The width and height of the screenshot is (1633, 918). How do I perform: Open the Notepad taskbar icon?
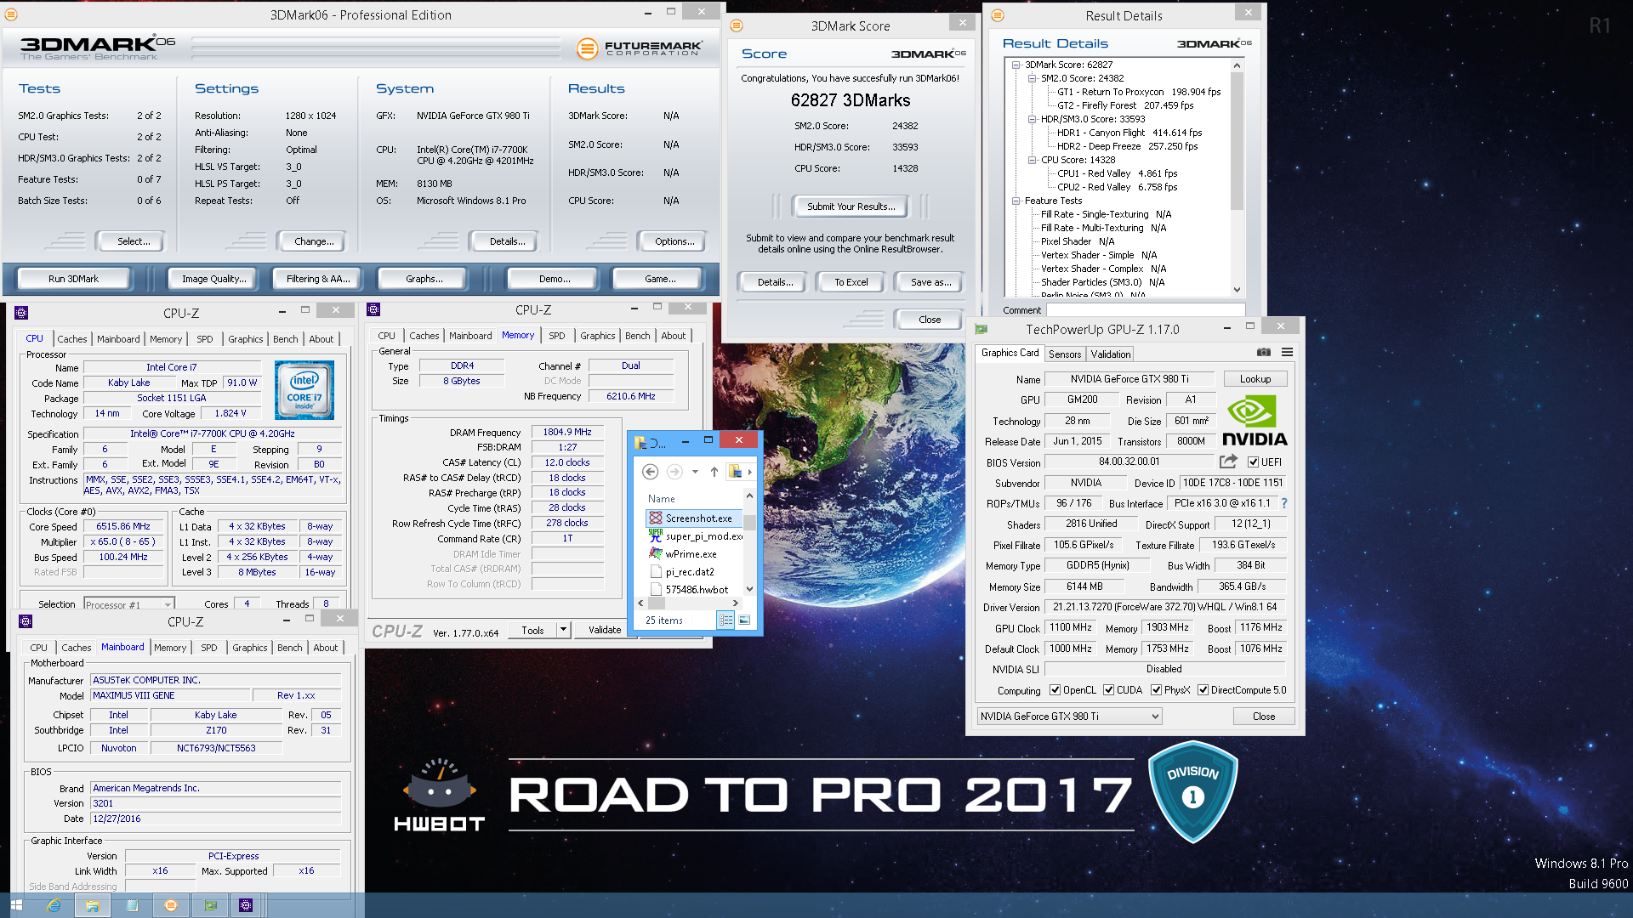pyautogui.click(x=132, y=905)
